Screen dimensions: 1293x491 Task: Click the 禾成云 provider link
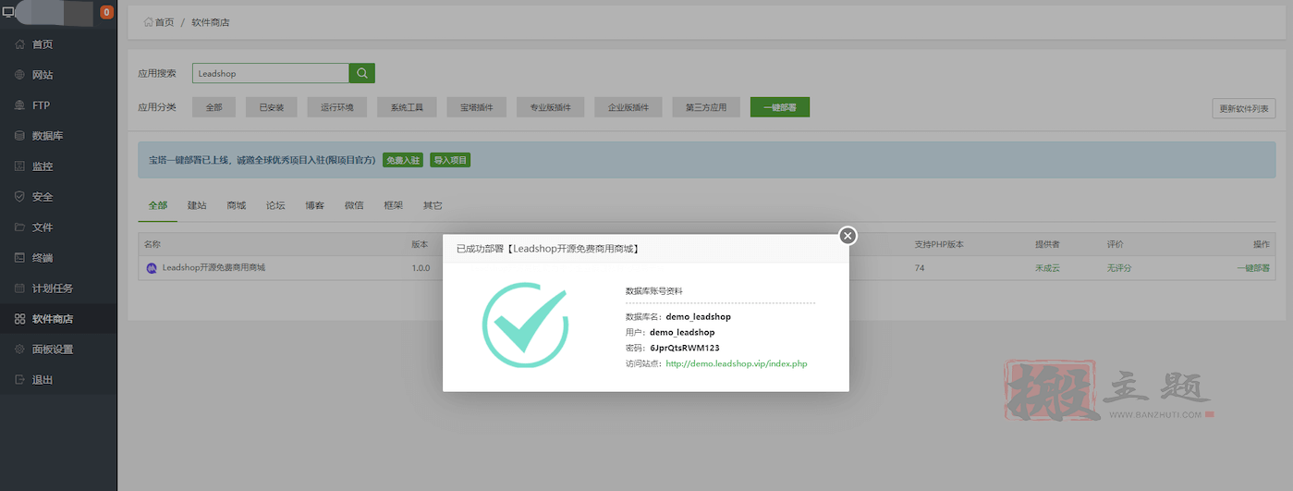pyautogui.click(x=1047, y=268)
